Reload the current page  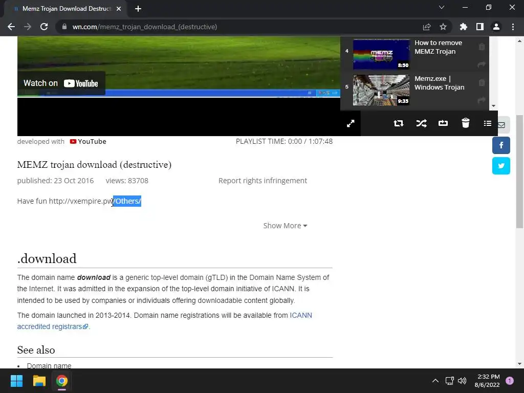44,27
